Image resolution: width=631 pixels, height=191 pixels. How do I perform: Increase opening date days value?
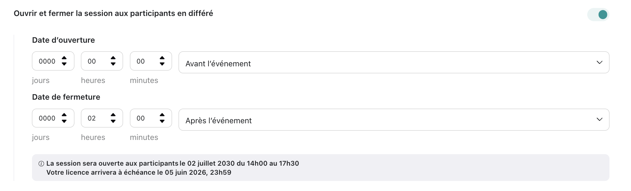[x=64, y=58]
